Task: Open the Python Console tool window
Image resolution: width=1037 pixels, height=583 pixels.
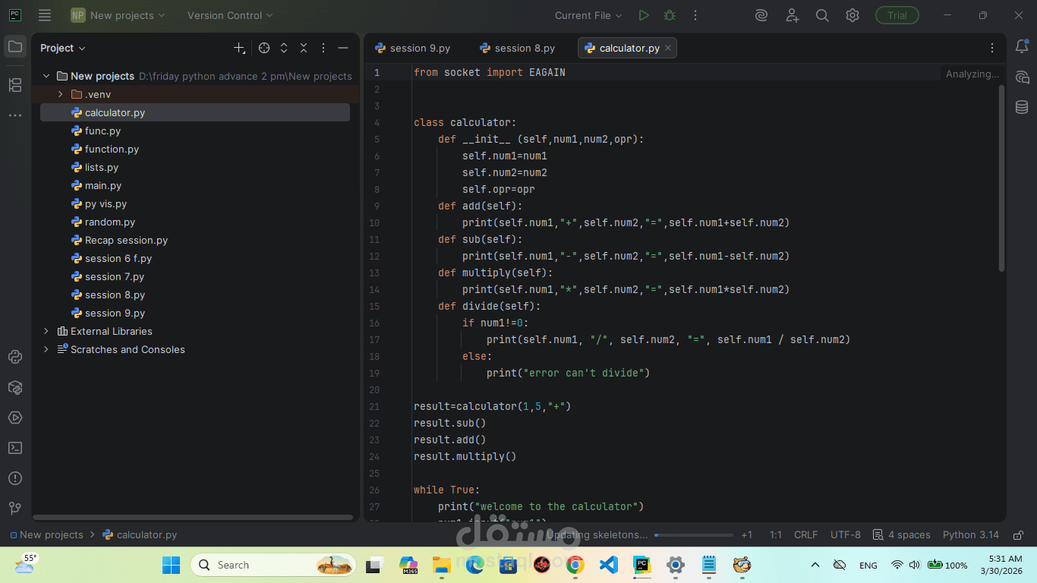Action: [15, 357]
